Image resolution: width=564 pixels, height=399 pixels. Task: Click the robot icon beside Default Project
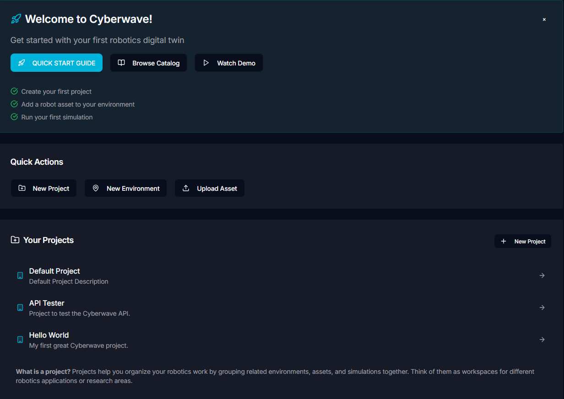coord(20,275)
